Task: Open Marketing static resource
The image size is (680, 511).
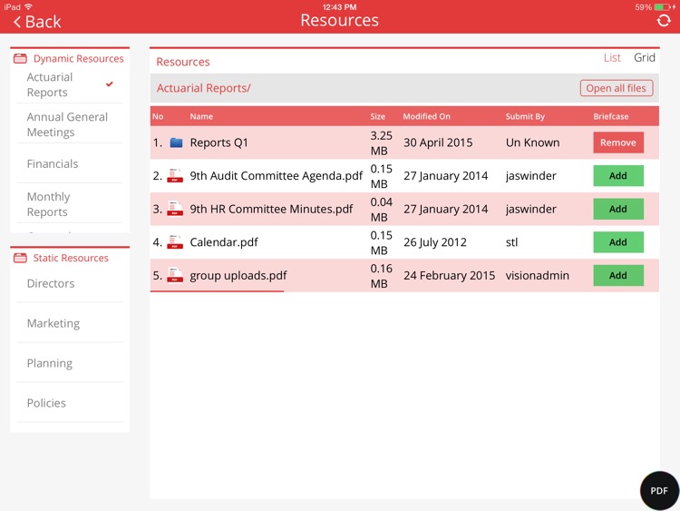Action: pyautogui.click(x=70, y=323)
